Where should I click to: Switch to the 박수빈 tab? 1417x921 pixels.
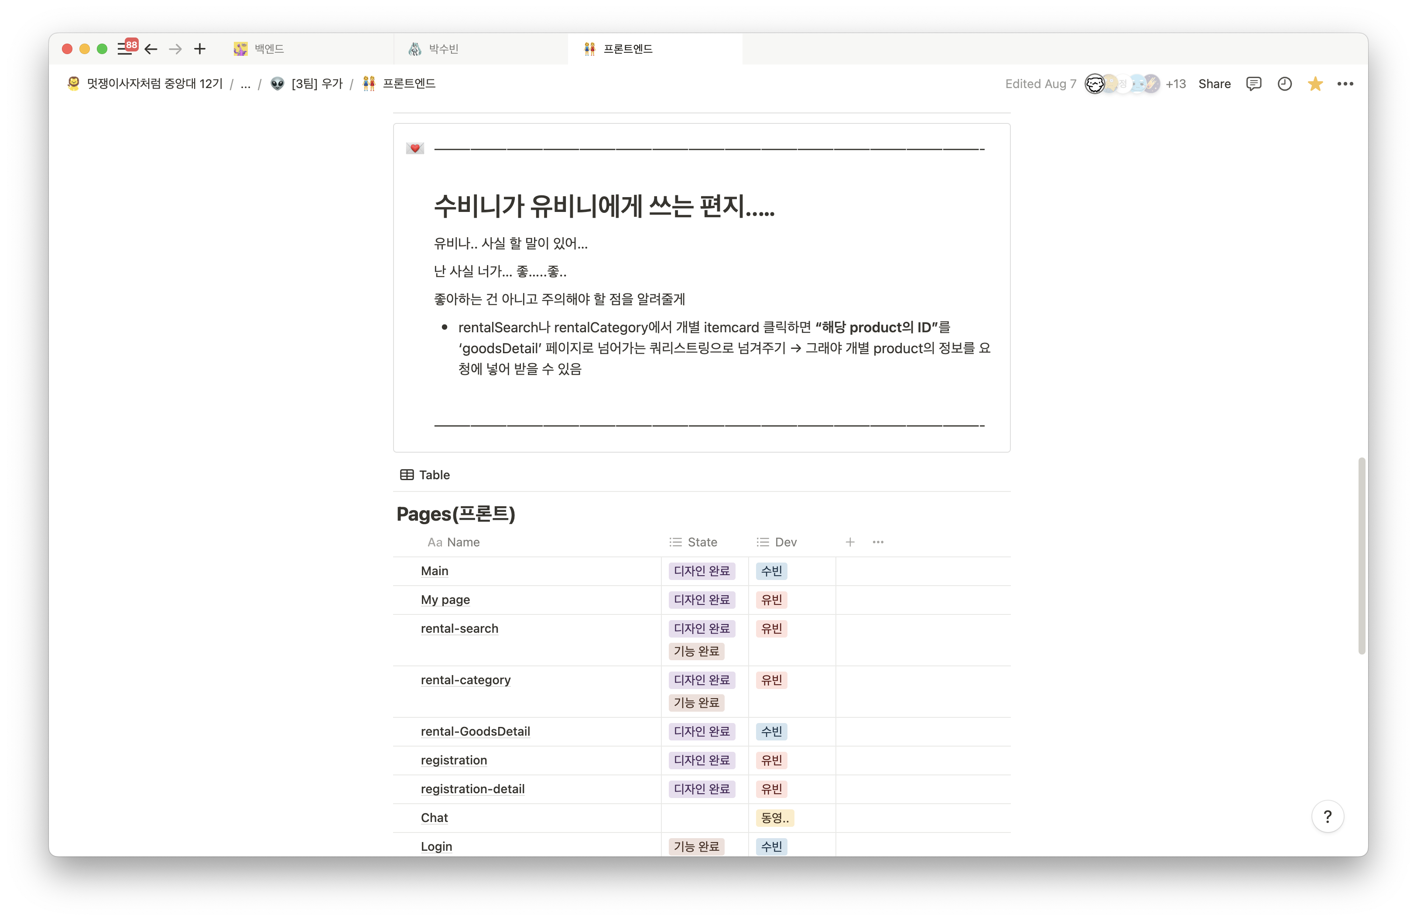point(444,49)
